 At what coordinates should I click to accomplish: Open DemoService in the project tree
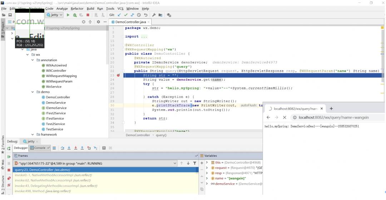(x=56, y=102)
